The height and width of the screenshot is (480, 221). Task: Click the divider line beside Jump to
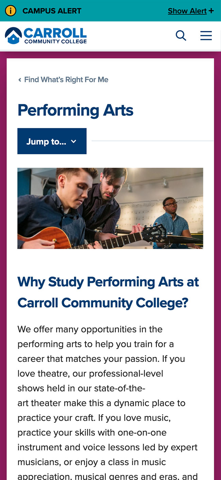click(152, 141)
